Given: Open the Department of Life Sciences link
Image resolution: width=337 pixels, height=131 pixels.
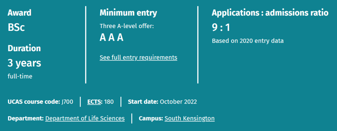Looking at the screenshot, I should (x=85, y=119).
